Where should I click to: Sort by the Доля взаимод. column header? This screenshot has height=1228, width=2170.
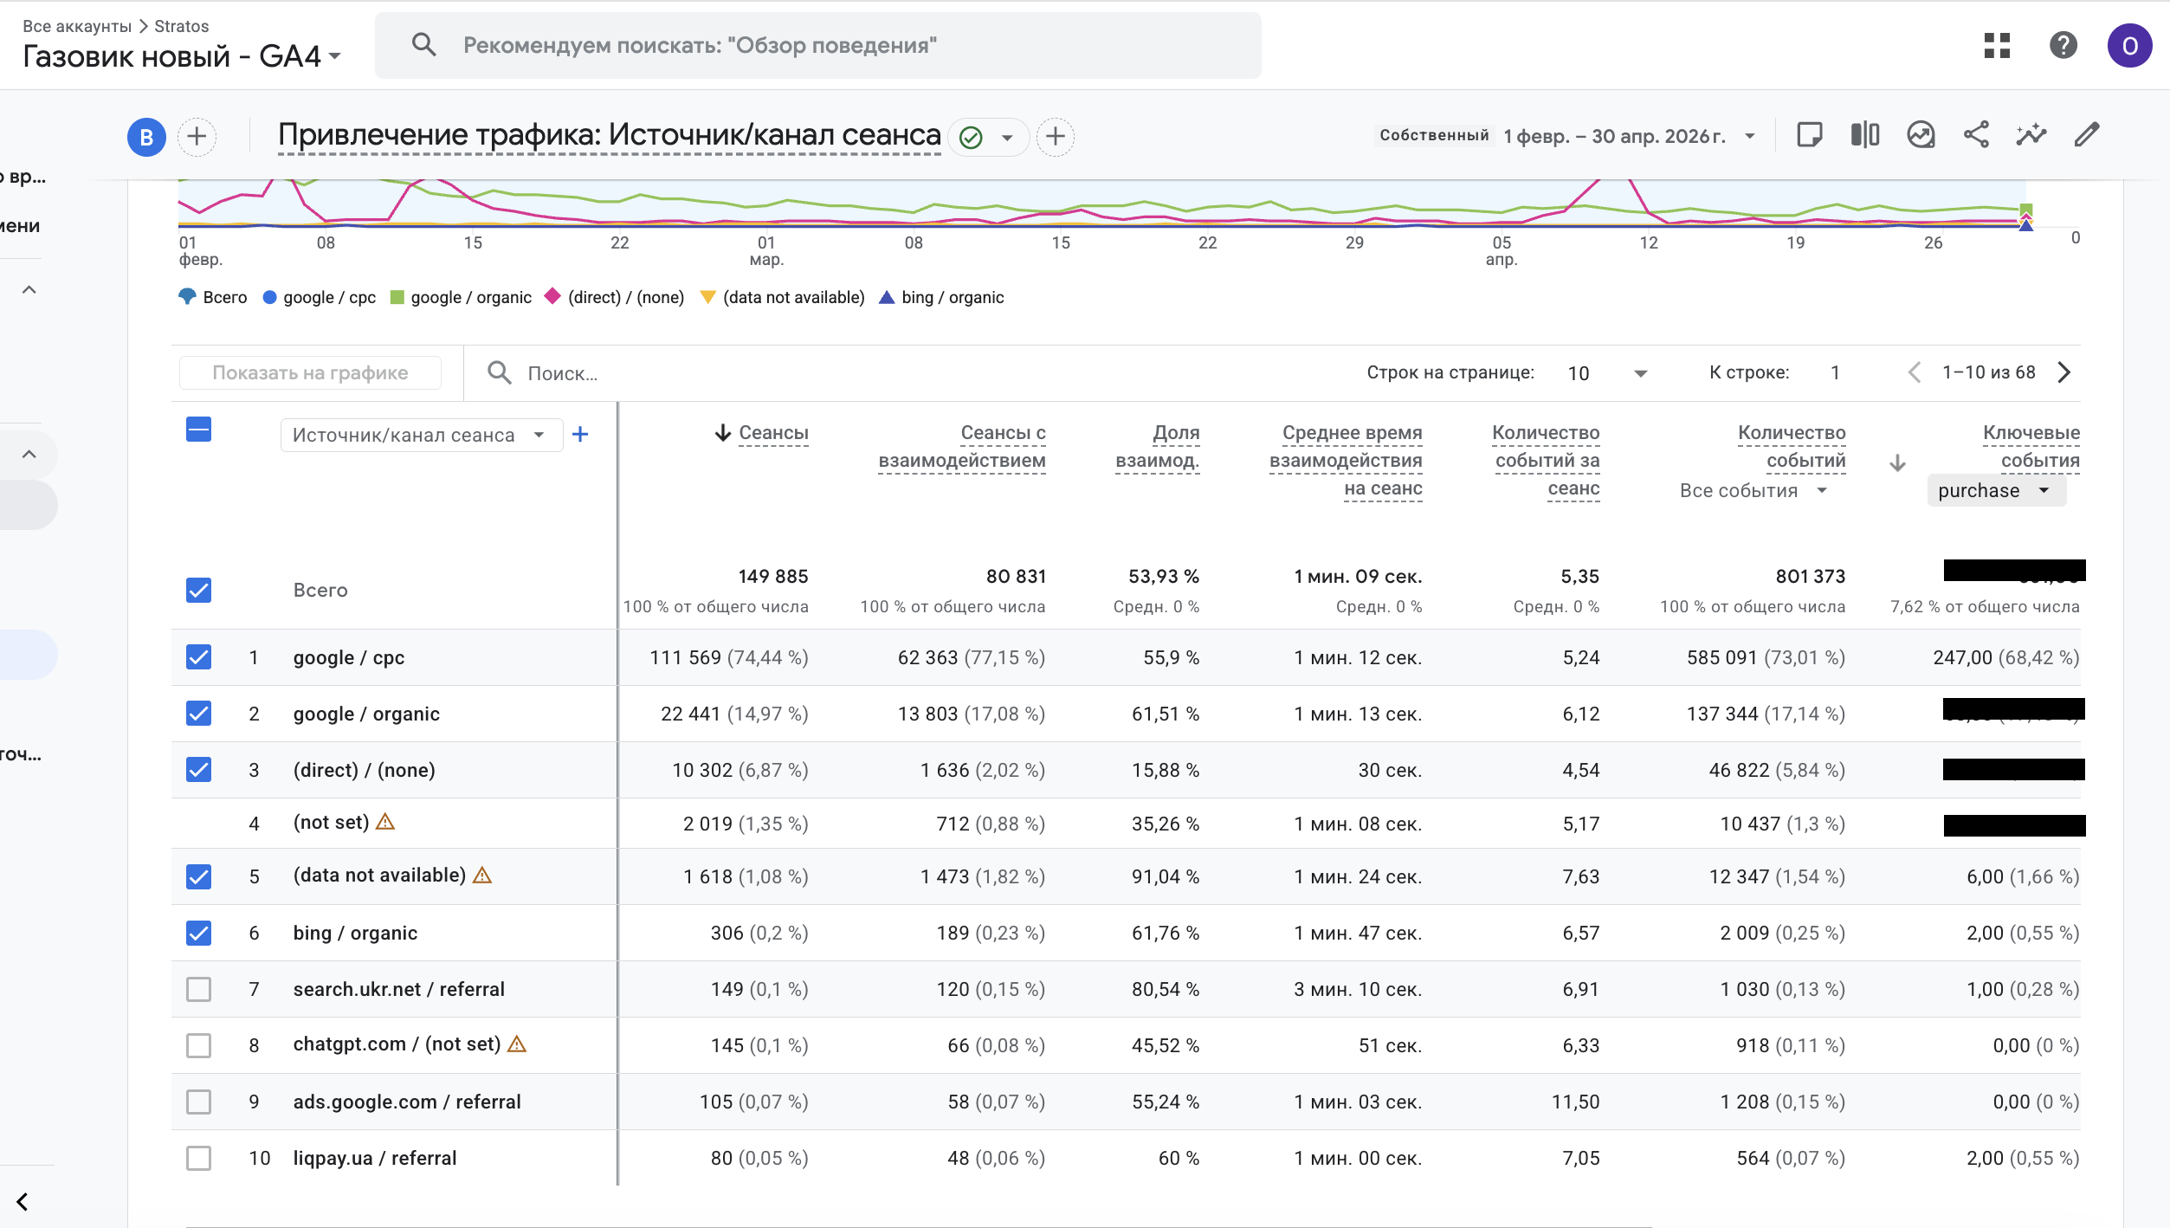coord(1157,446)
